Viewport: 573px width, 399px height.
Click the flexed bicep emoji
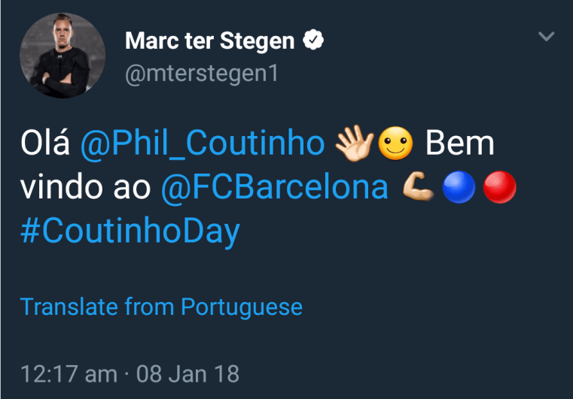[419, 188]
